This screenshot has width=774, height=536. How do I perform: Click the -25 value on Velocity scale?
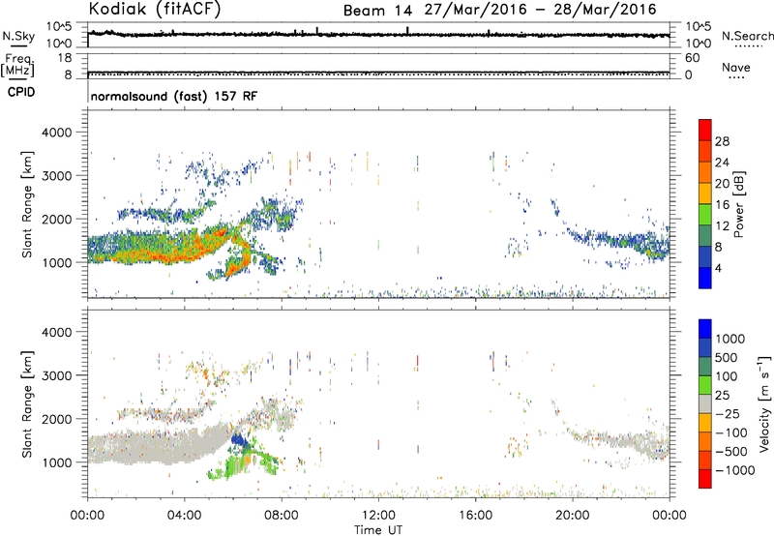point(727,414)
